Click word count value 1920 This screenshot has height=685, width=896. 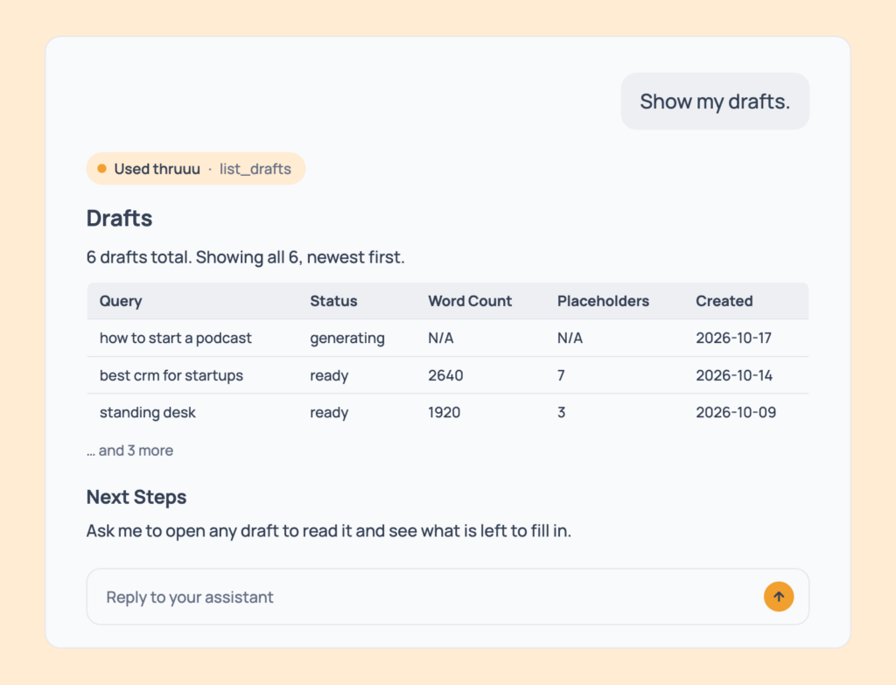[x=444, y=412]
